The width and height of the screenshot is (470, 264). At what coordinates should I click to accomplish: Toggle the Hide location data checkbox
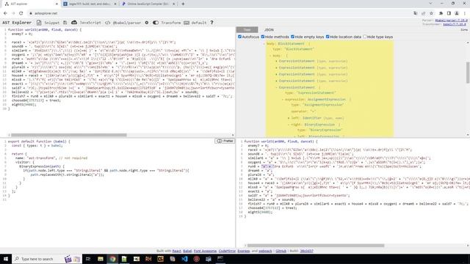coord(328,37)
